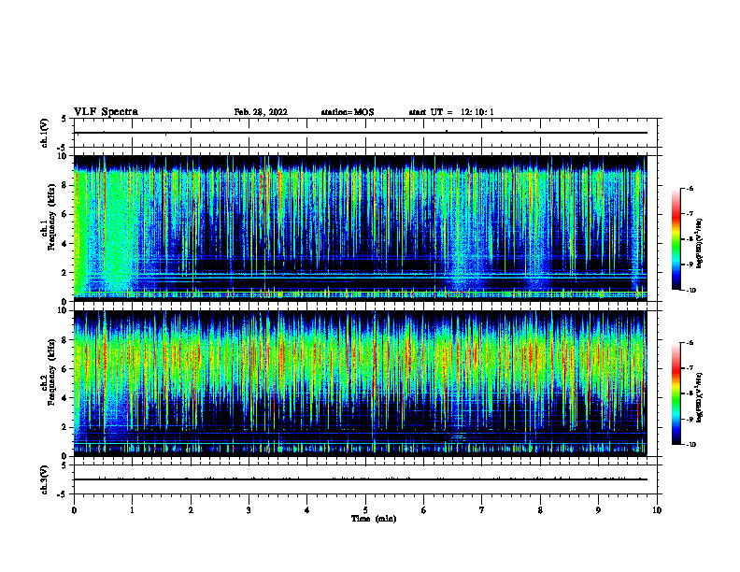Click the log(PSD) label beside ch.1 colorbar
This screenshot has height=572, width=740.
pos(700,243)
